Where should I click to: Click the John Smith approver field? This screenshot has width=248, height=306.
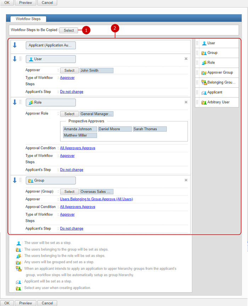pyautogui.click(x=96, y=70)
